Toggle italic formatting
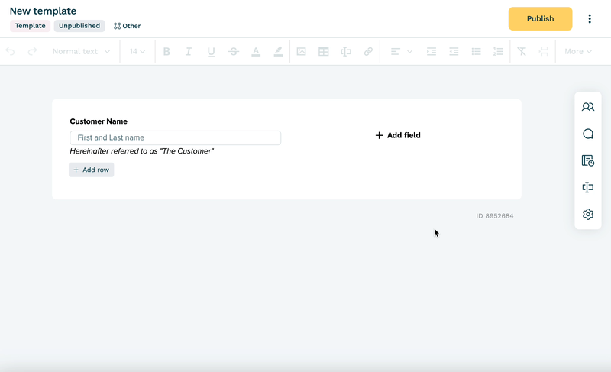The height and width of the screenshot is (372, 611). click(189, 51)
